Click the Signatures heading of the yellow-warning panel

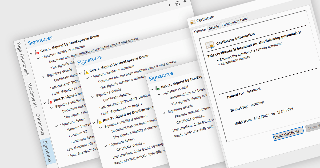[x=89, y=60]
